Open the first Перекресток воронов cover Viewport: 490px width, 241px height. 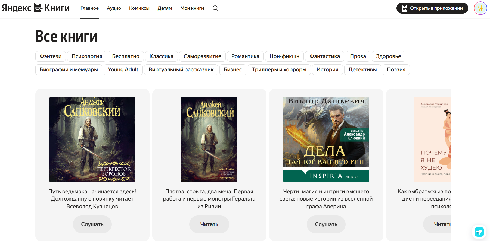click(x=92, y=139)
